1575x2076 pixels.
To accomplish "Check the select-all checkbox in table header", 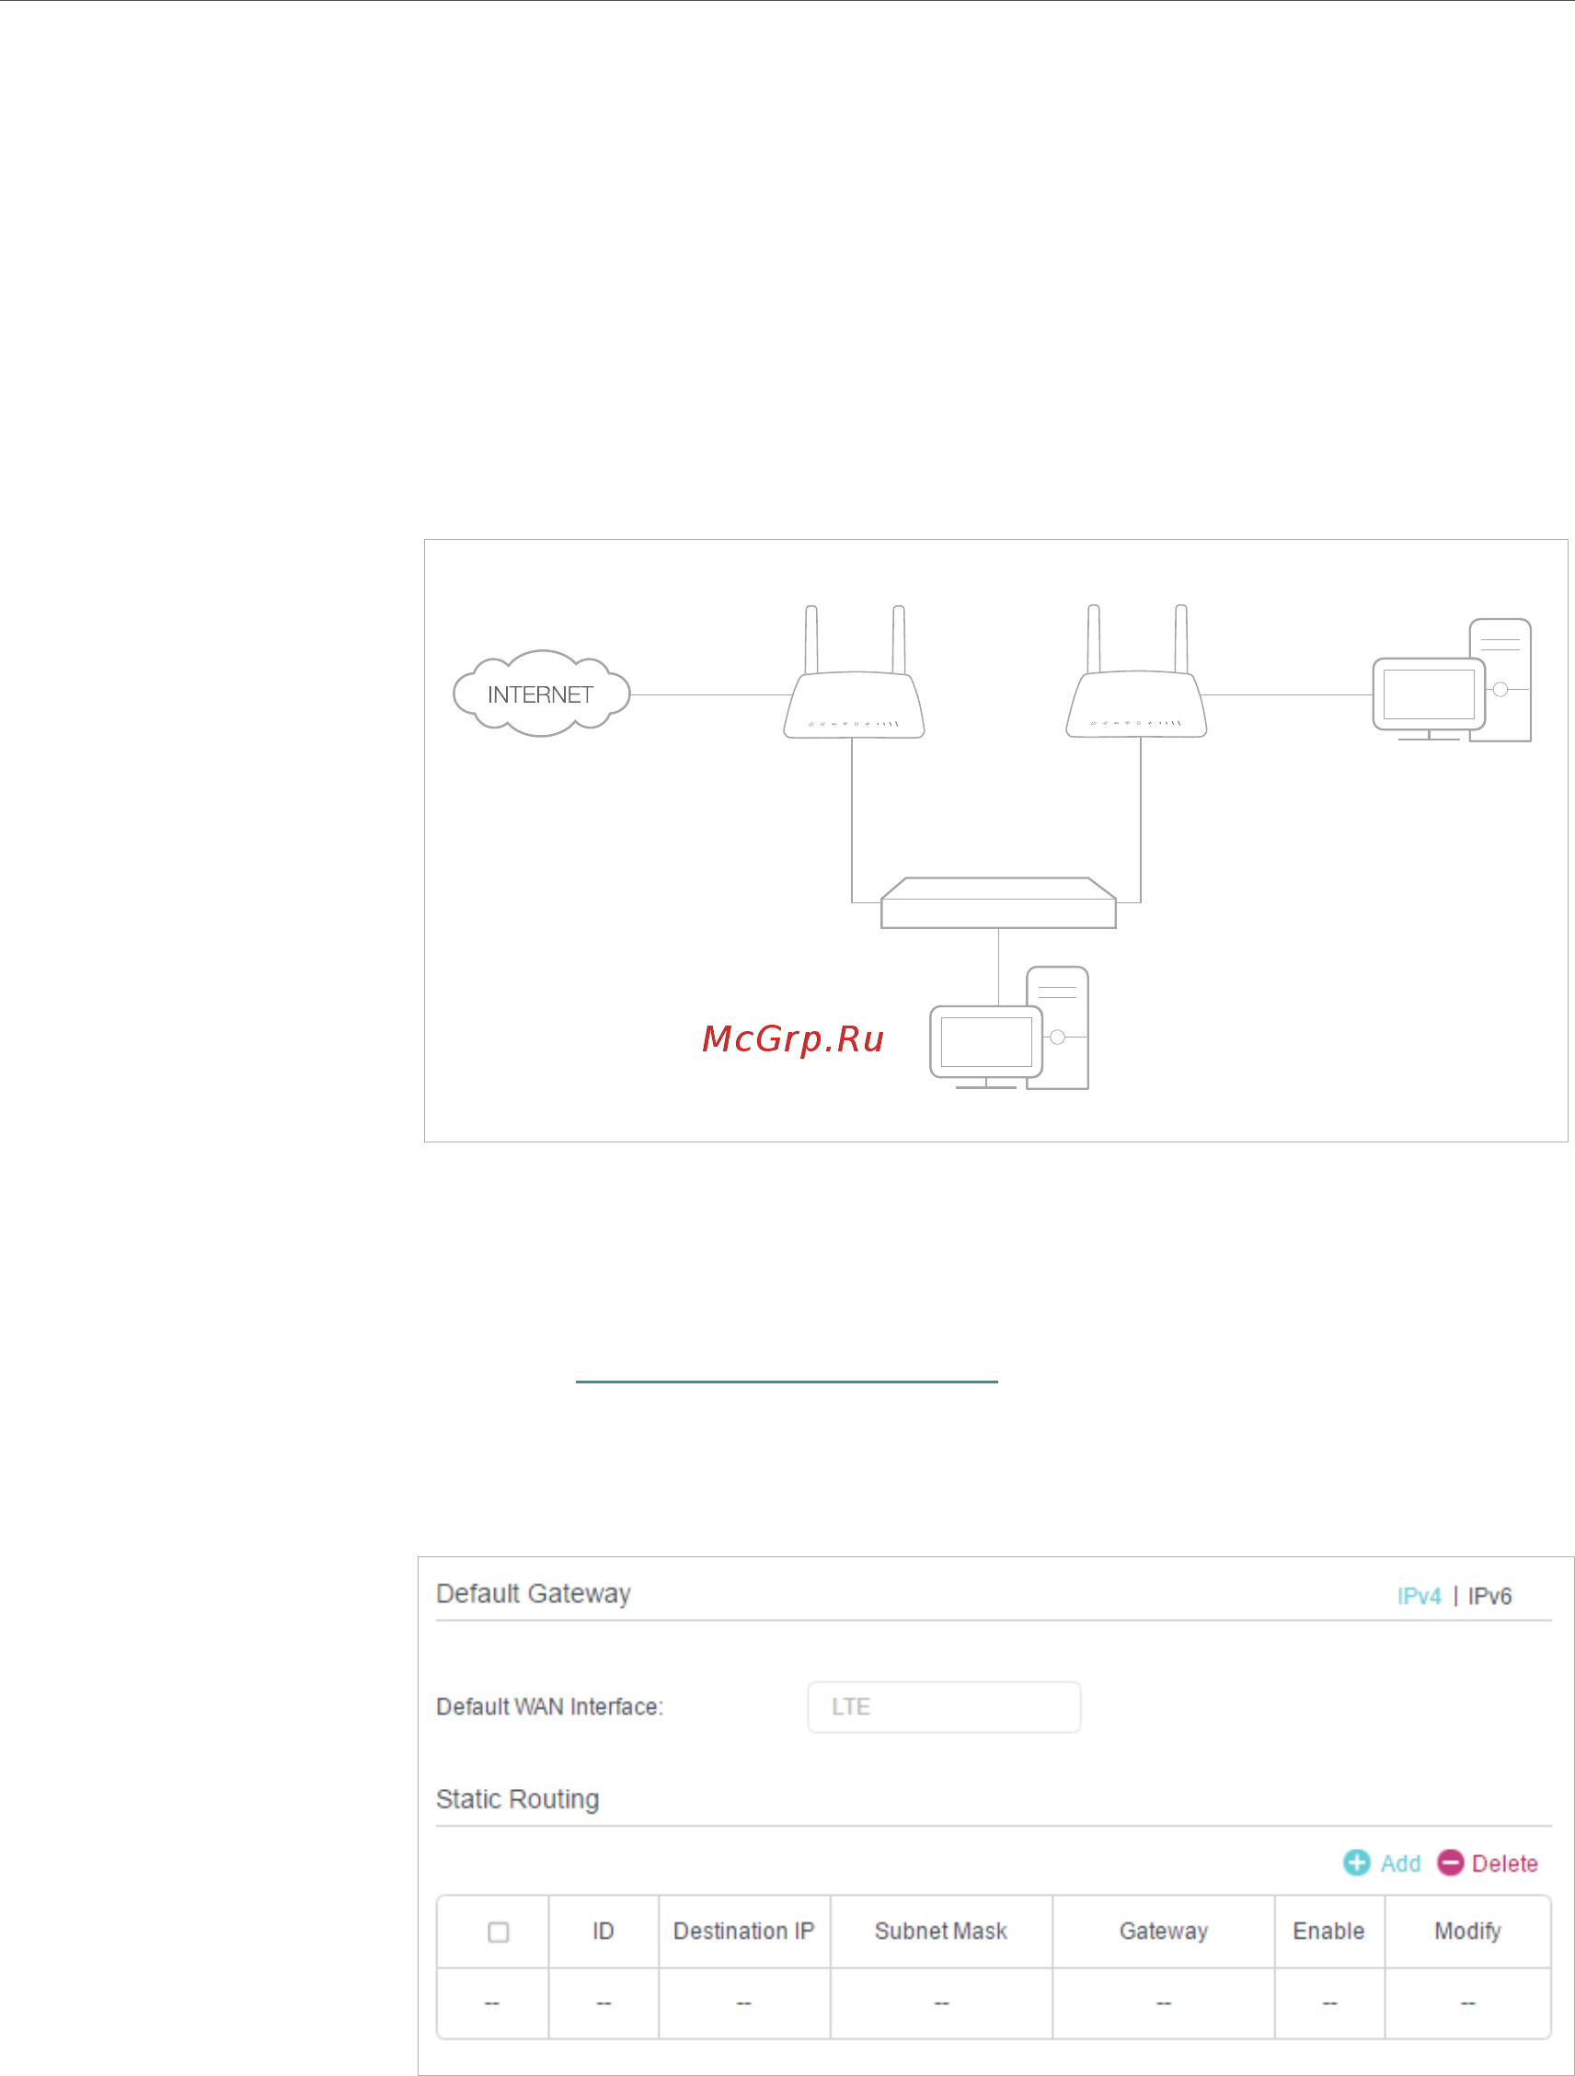I will (x=499, y=1932).
